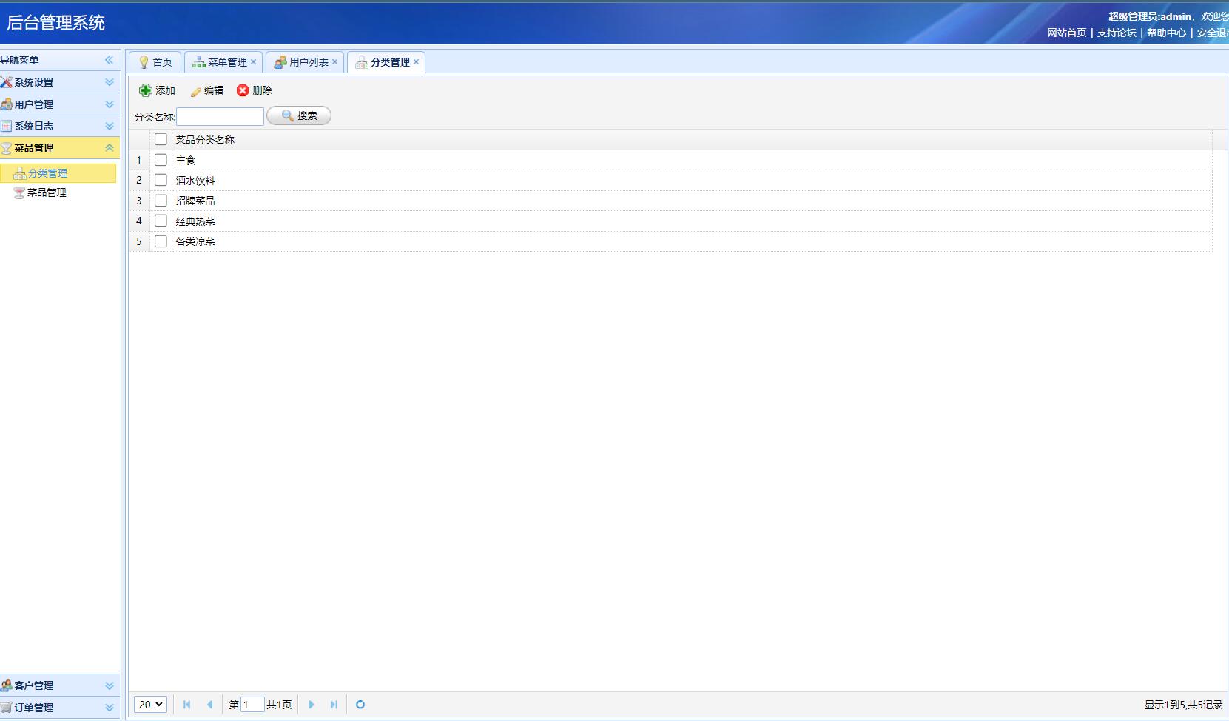Open the 帮助中心 link in header
The height and width of the screenshot is (721, 1229).
point(1166,33)
